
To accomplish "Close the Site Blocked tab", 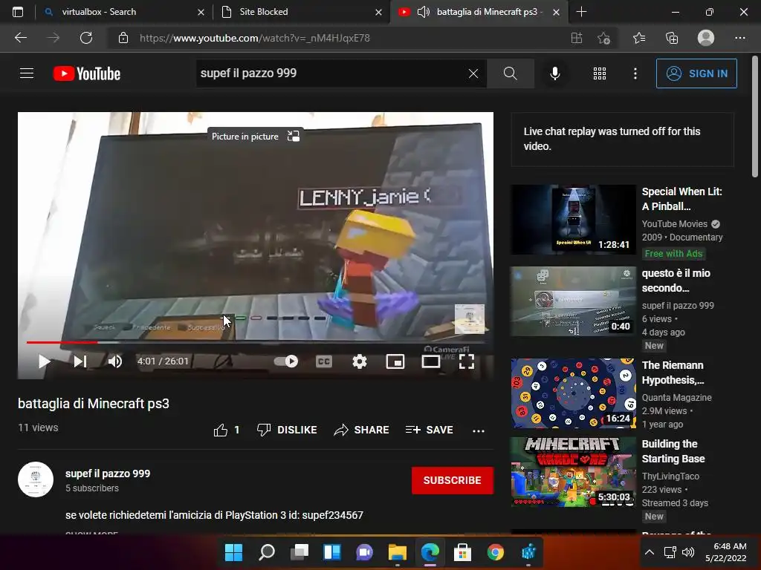I will pyautogui.click(x=378, y=12).
